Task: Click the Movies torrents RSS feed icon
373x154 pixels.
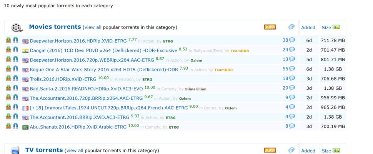Action: click(270, 27)
